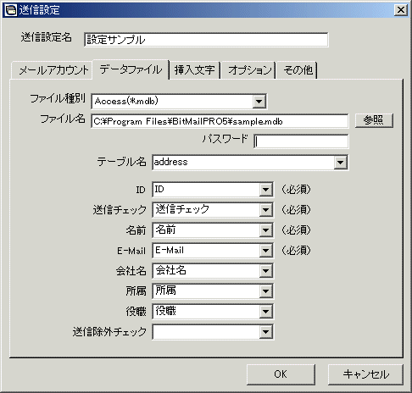Expand the ファイル種別 dropdown

259,102
